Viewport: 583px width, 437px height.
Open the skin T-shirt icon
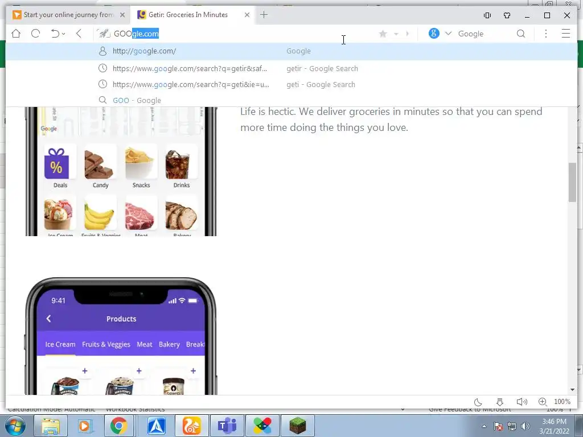click(x=507, y=15)
